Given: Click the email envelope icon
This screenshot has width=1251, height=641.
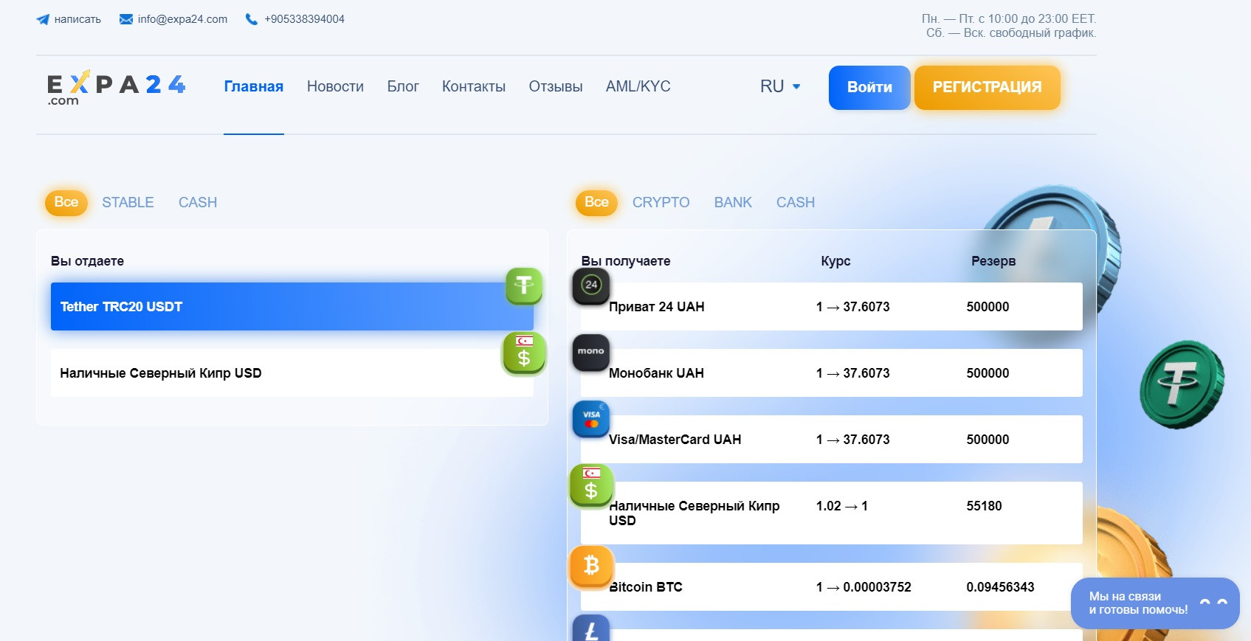Looking at the screenshot, I should 126,19.
